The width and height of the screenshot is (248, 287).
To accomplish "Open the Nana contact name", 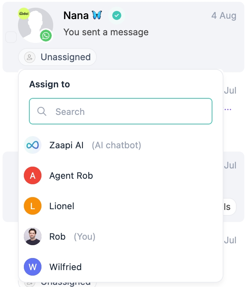I will 76,15.
